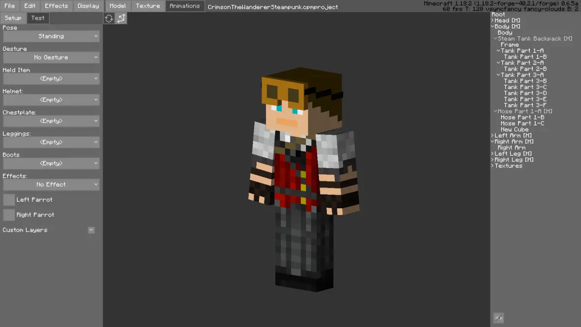The width and height of the screenshot is (581, 327).
Task: Expand the Textures tree arrow
Action: [492, 166]
